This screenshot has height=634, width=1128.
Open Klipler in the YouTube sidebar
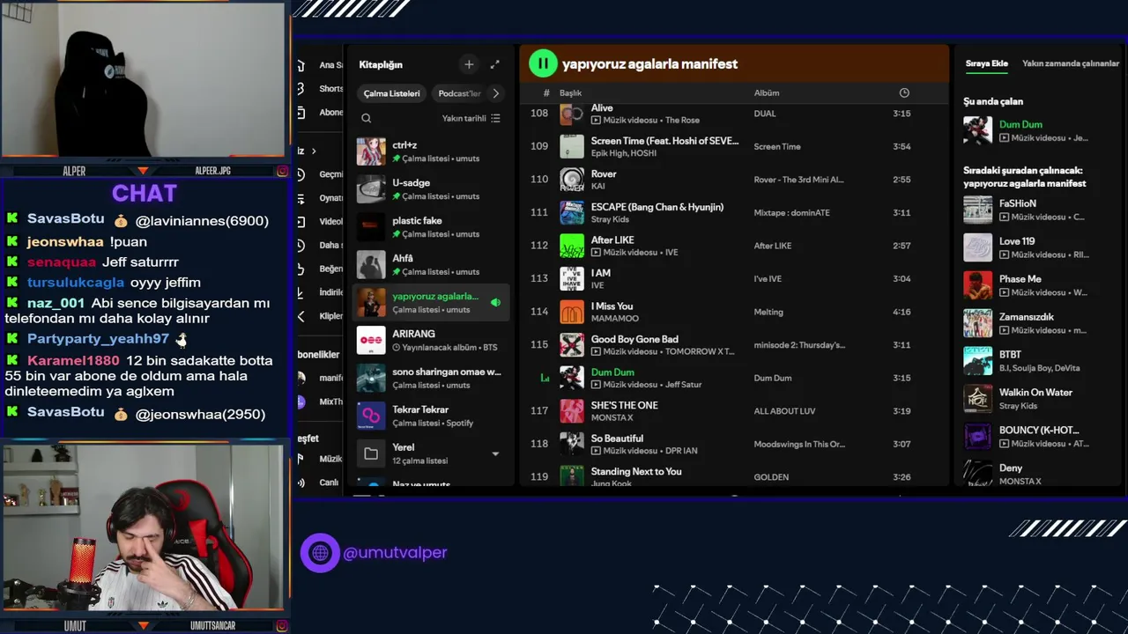(x=330, y=316)
